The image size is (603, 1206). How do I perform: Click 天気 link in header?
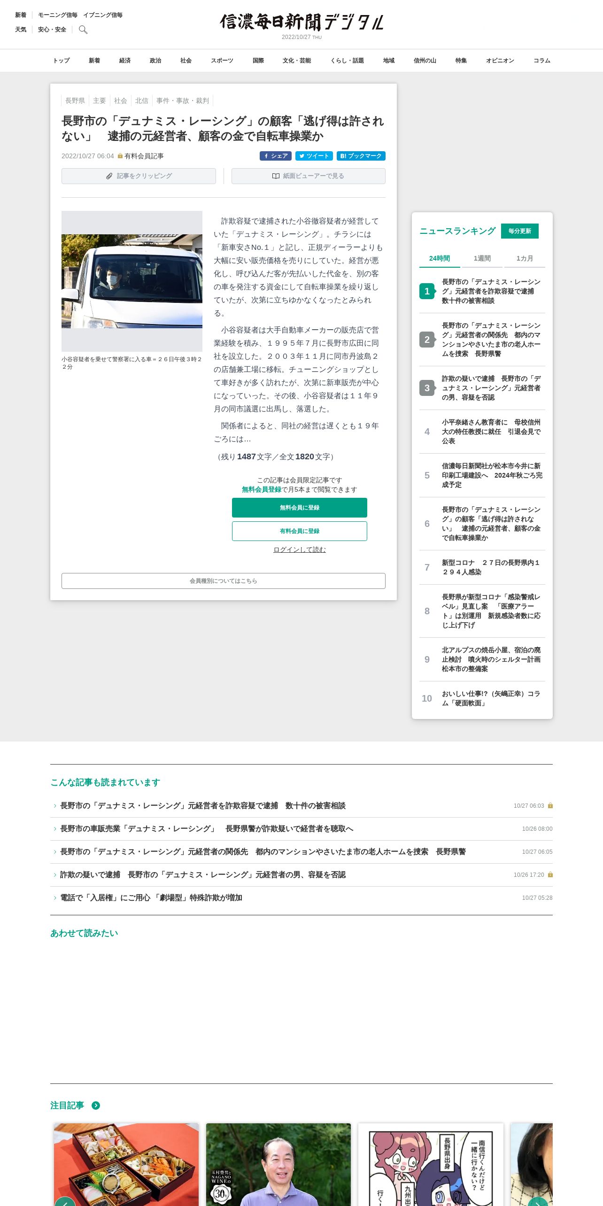click(x=21, y=30)
